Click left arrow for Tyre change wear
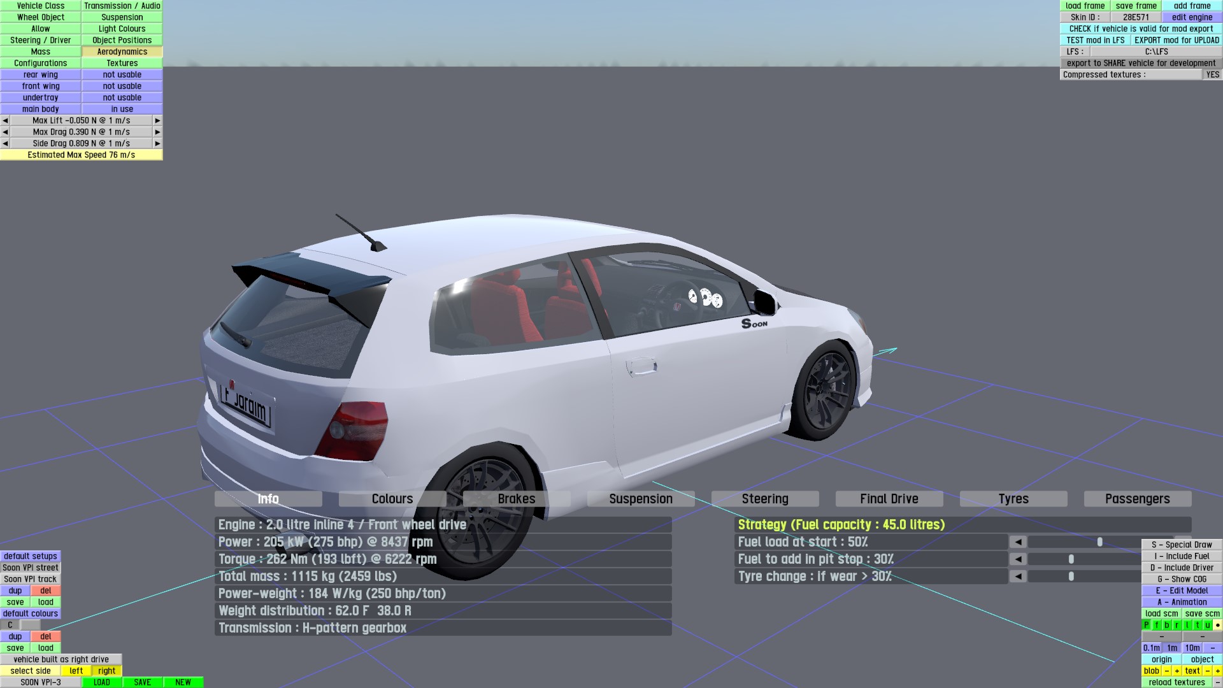The height and width of the screenshot is (688, 1223). coord(1018,577)
